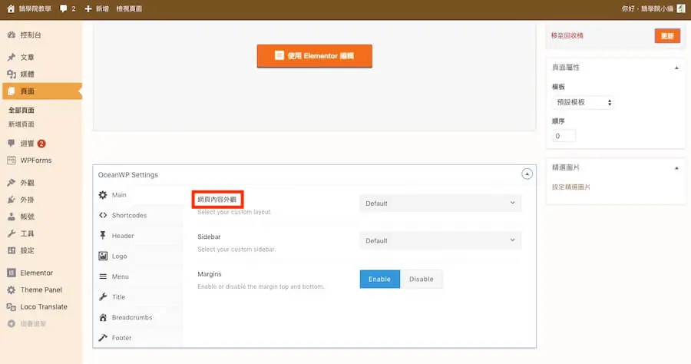Click the plus 新增 icon in admin bar
This screenshot has height=364, width=691.
[x=88, y=8]
